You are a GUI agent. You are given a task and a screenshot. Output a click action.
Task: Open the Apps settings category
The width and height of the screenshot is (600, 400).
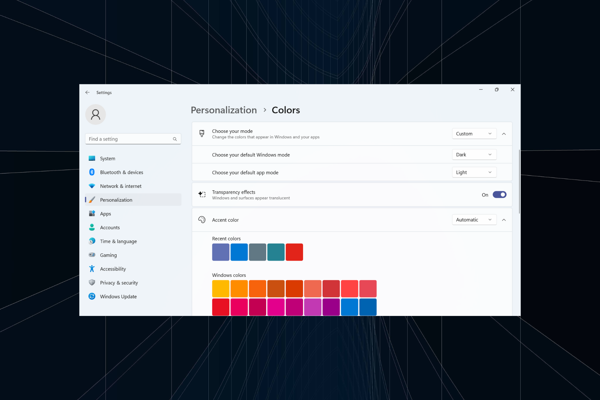(x=106, y=214)
